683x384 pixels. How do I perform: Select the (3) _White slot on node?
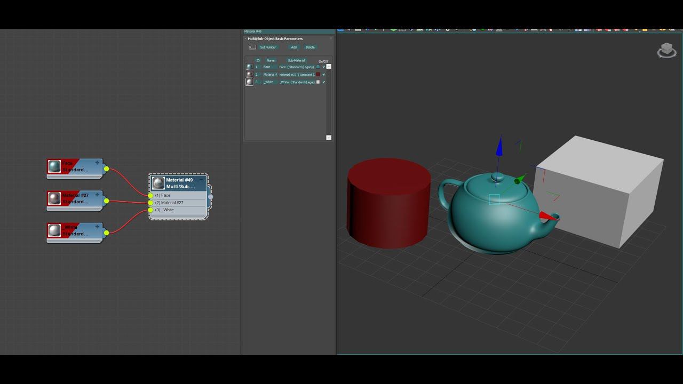pyautogui.click(x=164, y=210)
